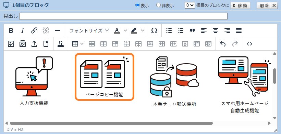Insert a horizontal line
The height and width of the screenshot is (134, 281).
coord(58,30)
